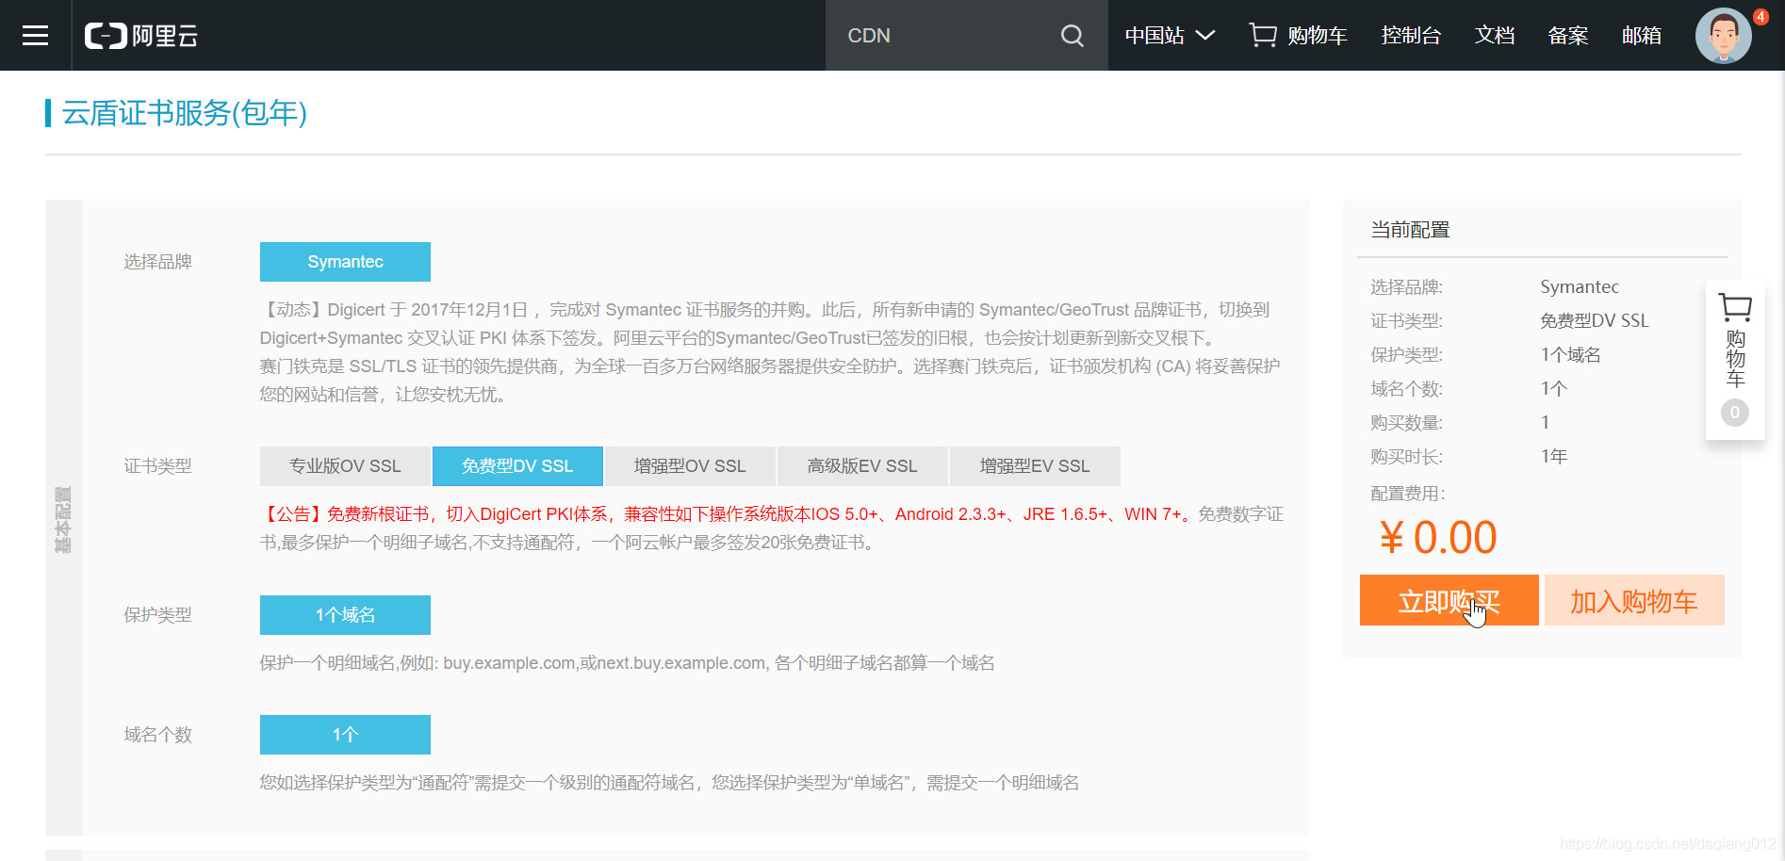Image resolution: width=1785 pixels, height=861 pixels.
Task: Open the hamburger menu icon
Action: point(35,36)
